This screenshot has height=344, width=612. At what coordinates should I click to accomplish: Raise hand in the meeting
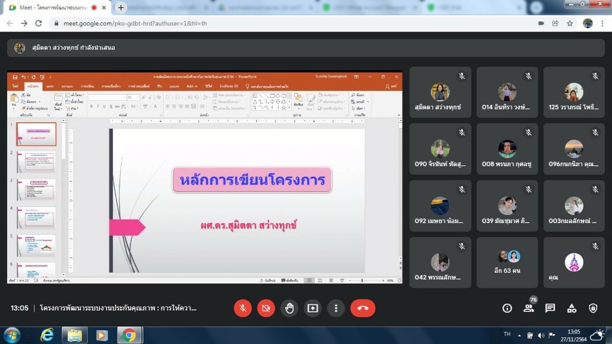(x=289, y=308)
